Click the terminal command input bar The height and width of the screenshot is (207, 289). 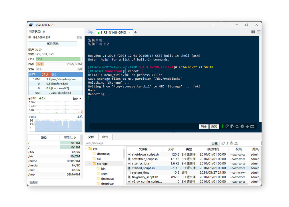pyautogui.click(x=144, y=126)
